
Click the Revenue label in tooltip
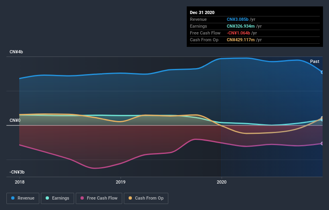(198, 19)
